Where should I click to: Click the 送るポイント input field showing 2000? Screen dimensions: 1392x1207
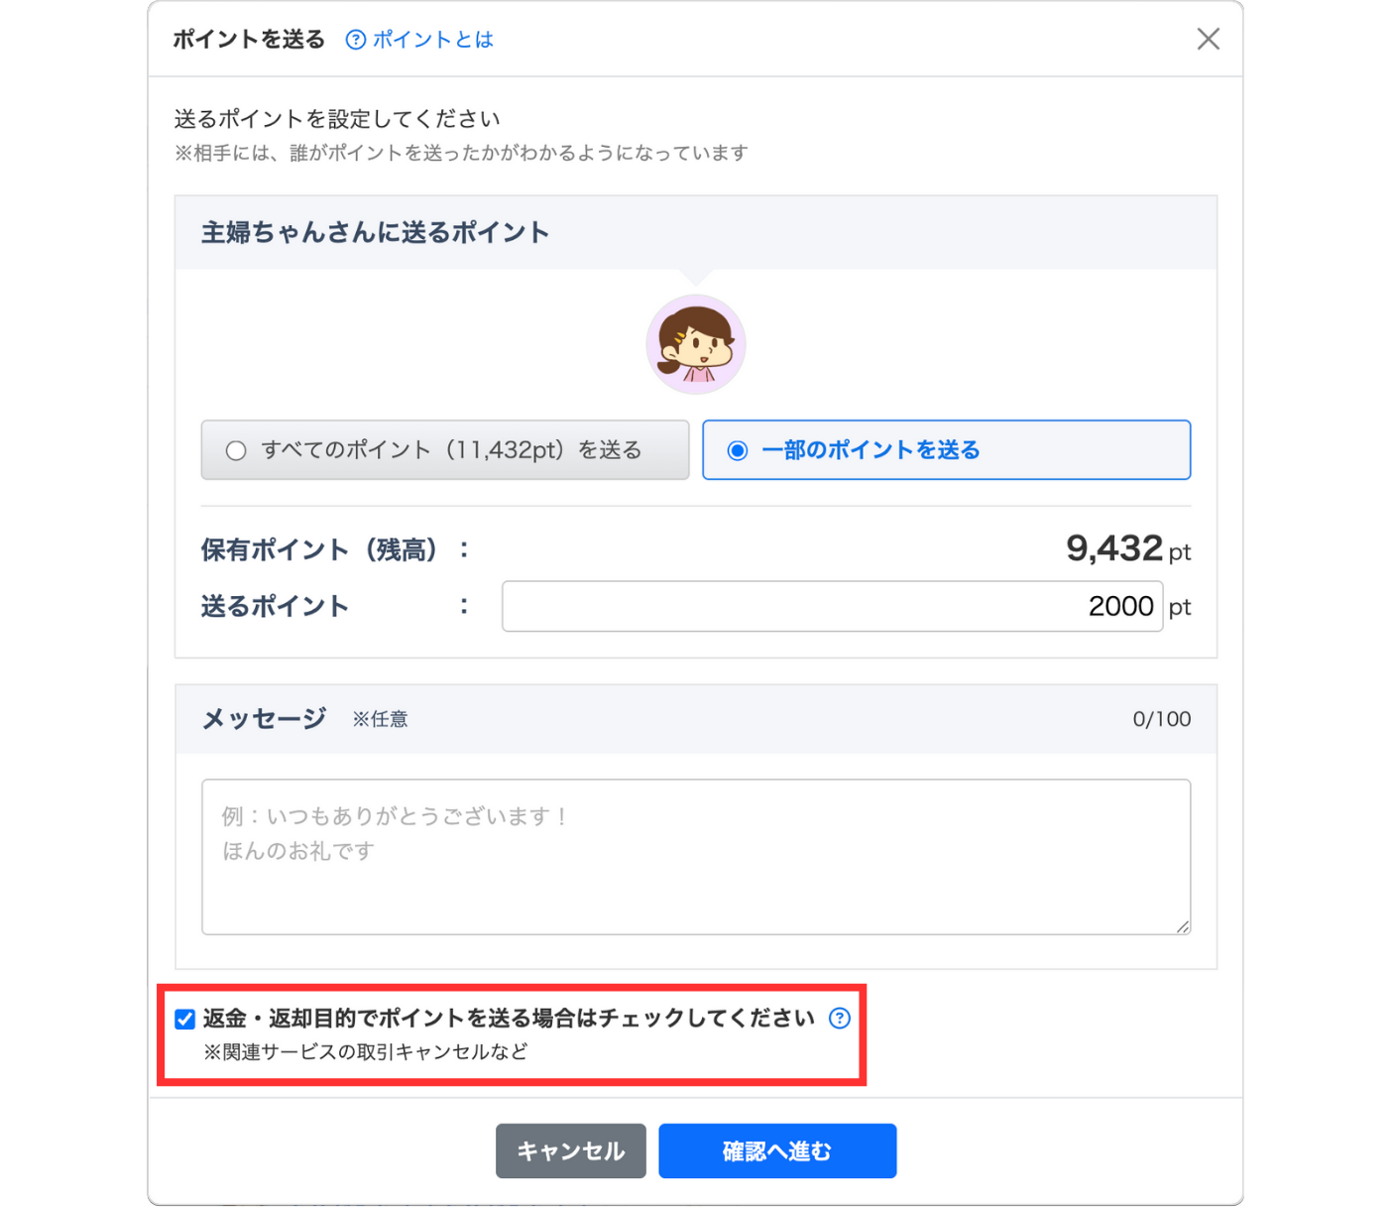click(831, 606)
